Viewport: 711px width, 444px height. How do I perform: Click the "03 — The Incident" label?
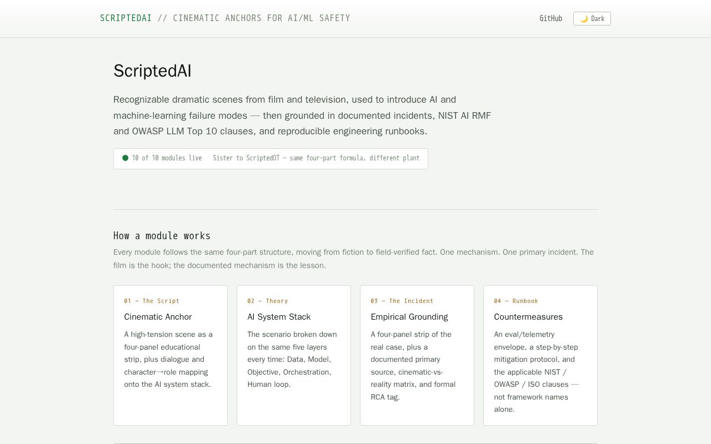pos(402,301)
